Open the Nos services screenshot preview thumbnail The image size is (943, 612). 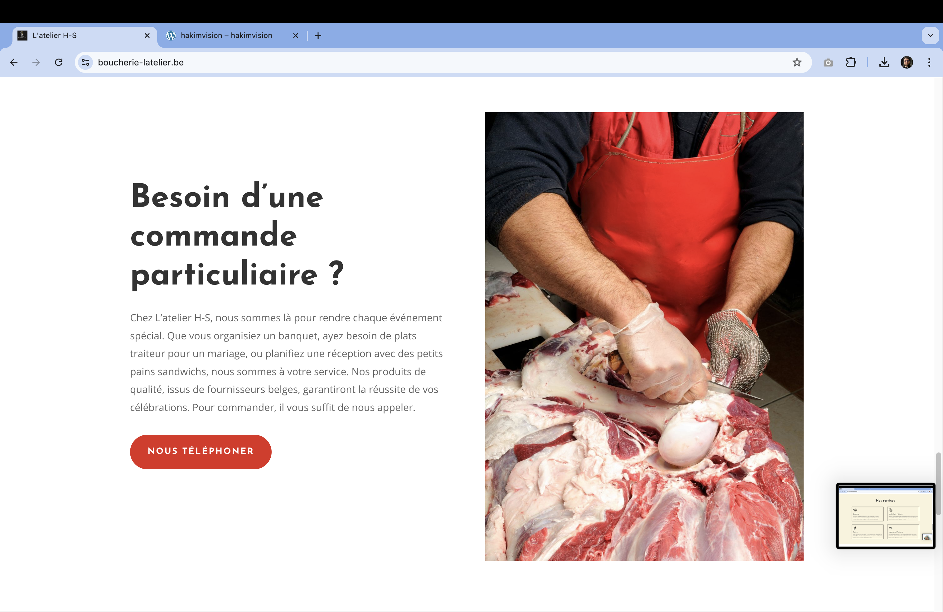[x=886, y=516]
